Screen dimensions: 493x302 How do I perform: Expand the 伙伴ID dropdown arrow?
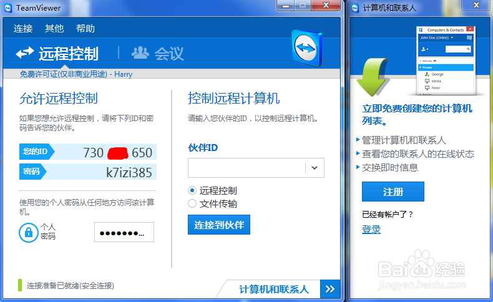pos(315,168)
